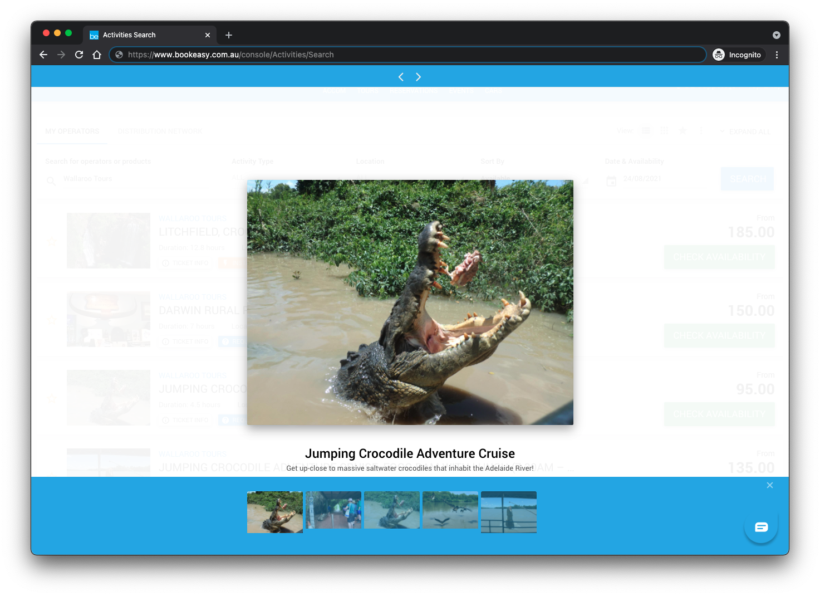View site information globe icon
Viewport: 820px width, 596px height.
pyautogui.click(x=119, y=55)
